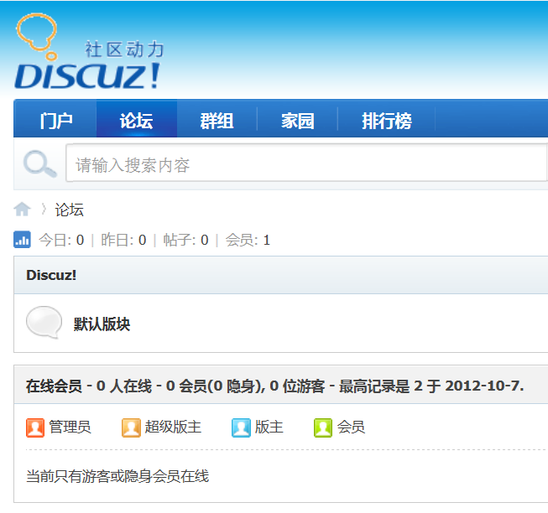Screen dimensions: 548x513
Task: Focus the 请输入搜索内容 search field
Action: tap(307, 163)
